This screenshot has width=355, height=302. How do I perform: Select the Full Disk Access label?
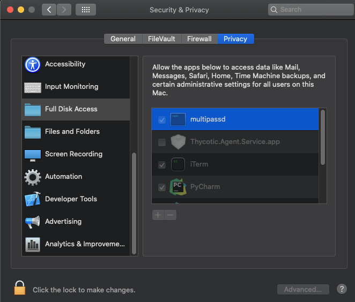[71, 109]
